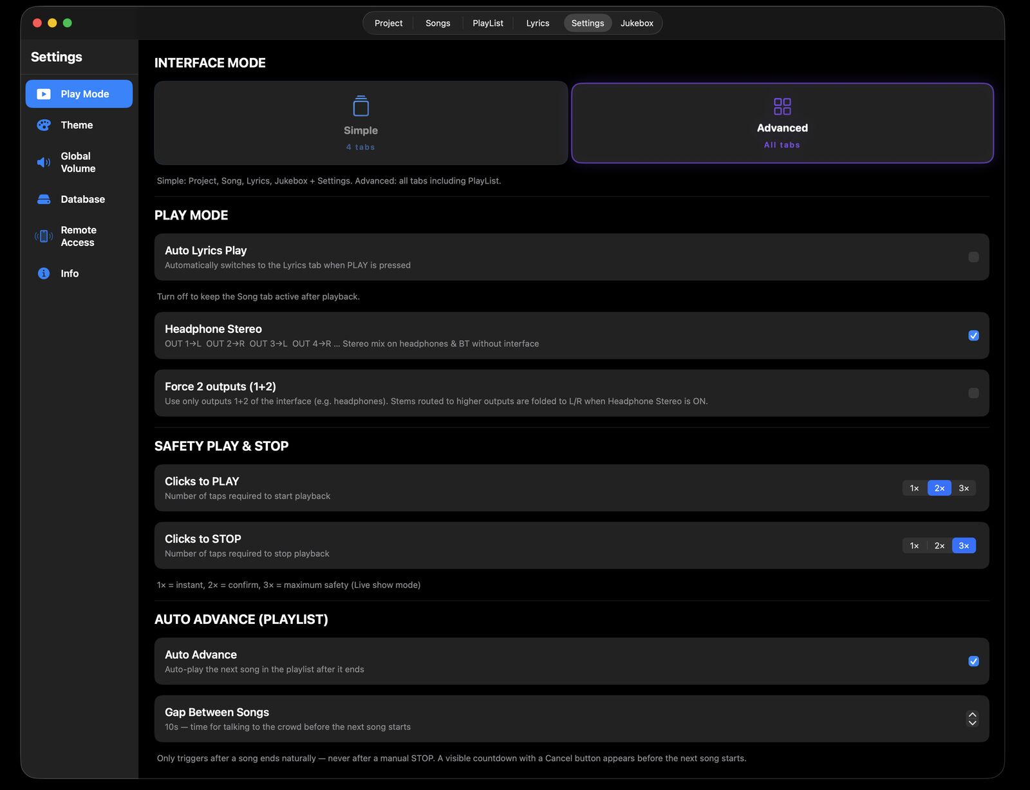
Task: Click the Auto Lyrics Play title
Action: click(x=205, y=250)
